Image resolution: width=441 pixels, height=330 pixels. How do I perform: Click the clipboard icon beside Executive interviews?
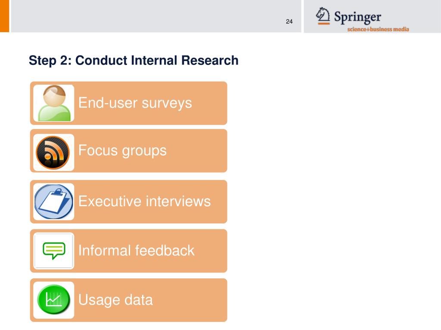point(53,202)
